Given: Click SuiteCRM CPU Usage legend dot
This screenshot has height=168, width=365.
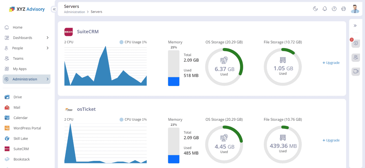Looking at the screenshot, I should coord(121,42).
